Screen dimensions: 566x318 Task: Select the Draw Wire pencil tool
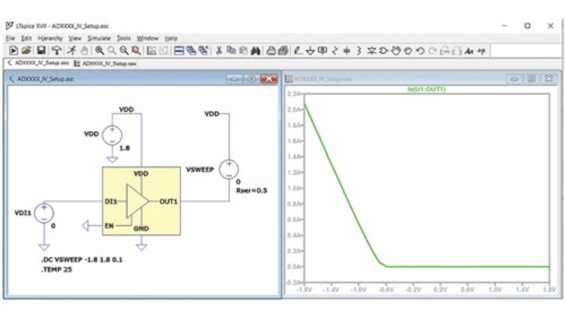pos(297,51)
